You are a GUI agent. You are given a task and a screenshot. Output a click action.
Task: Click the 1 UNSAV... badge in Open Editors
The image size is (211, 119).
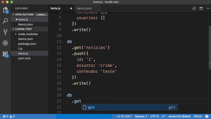tap(41, 15)
